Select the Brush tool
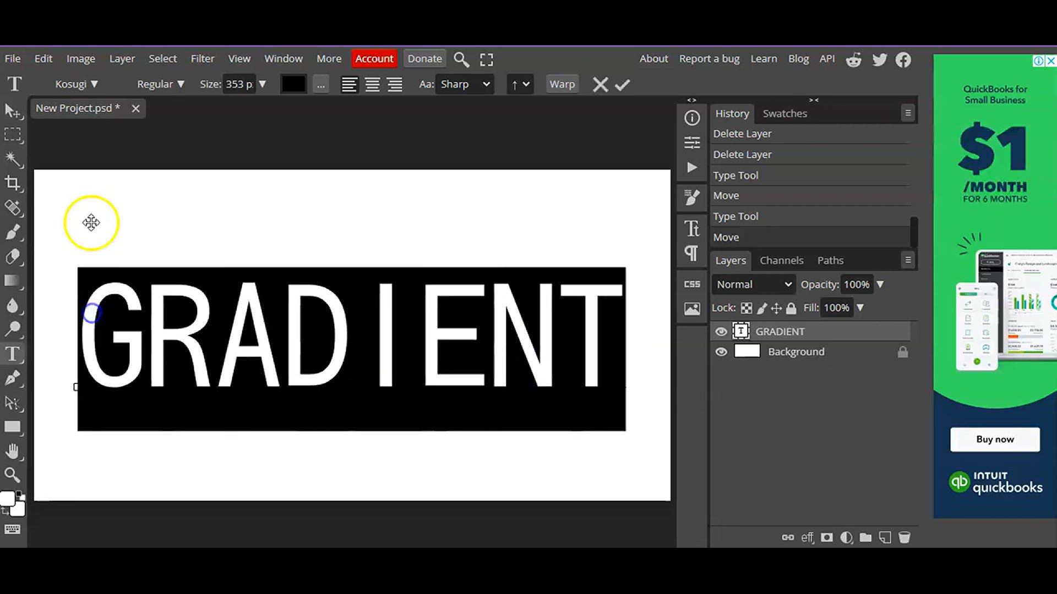 coord(13,232)
